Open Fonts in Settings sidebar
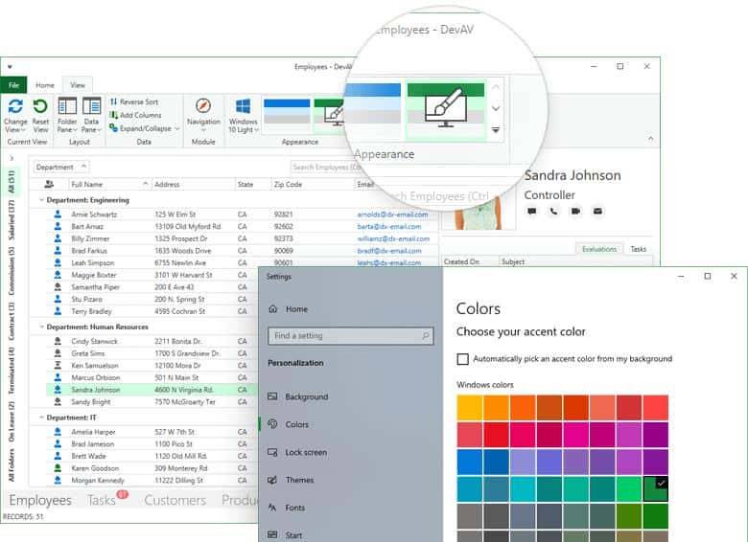This screenshot has width=748, height=542. (286, 508)
